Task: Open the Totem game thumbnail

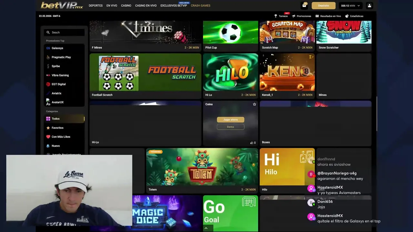Action: point(202,167)
